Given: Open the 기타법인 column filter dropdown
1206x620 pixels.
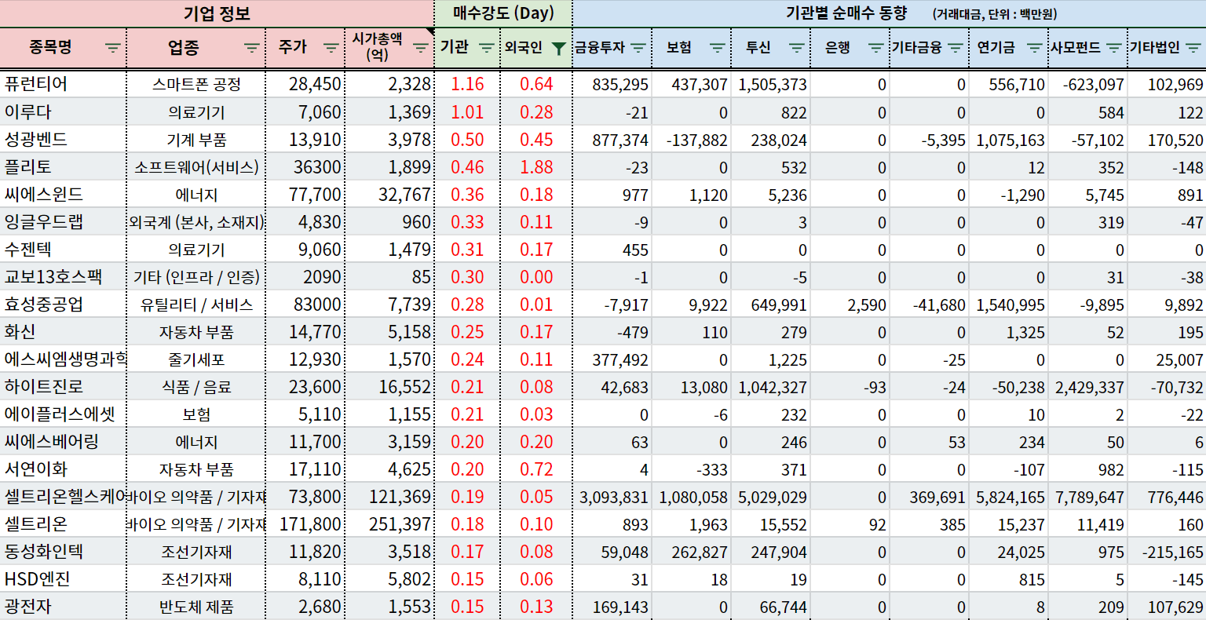Looking at the screenshot, I should (x=1193, y=48).
